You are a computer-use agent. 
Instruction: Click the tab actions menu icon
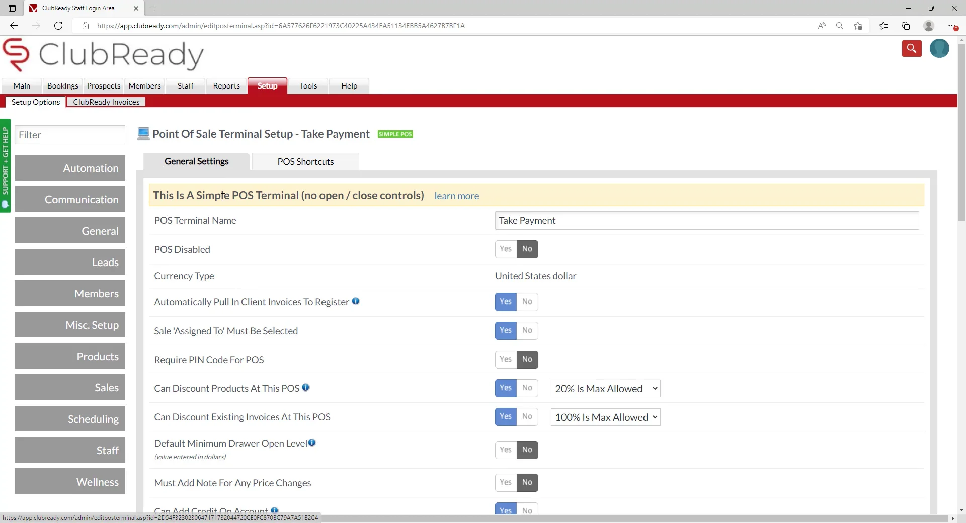coord(12,8)
